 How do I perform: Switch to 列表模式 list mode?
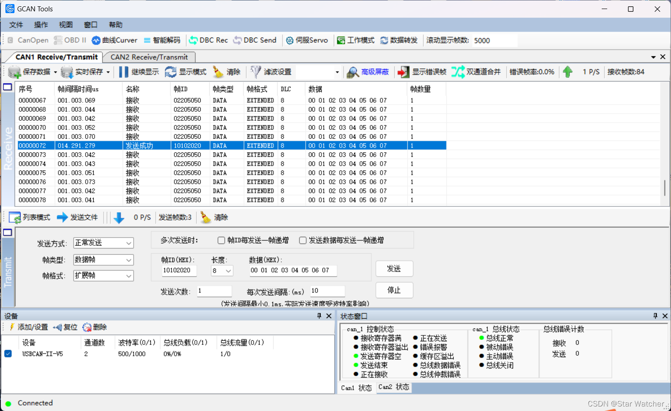[x=29, y=218]
